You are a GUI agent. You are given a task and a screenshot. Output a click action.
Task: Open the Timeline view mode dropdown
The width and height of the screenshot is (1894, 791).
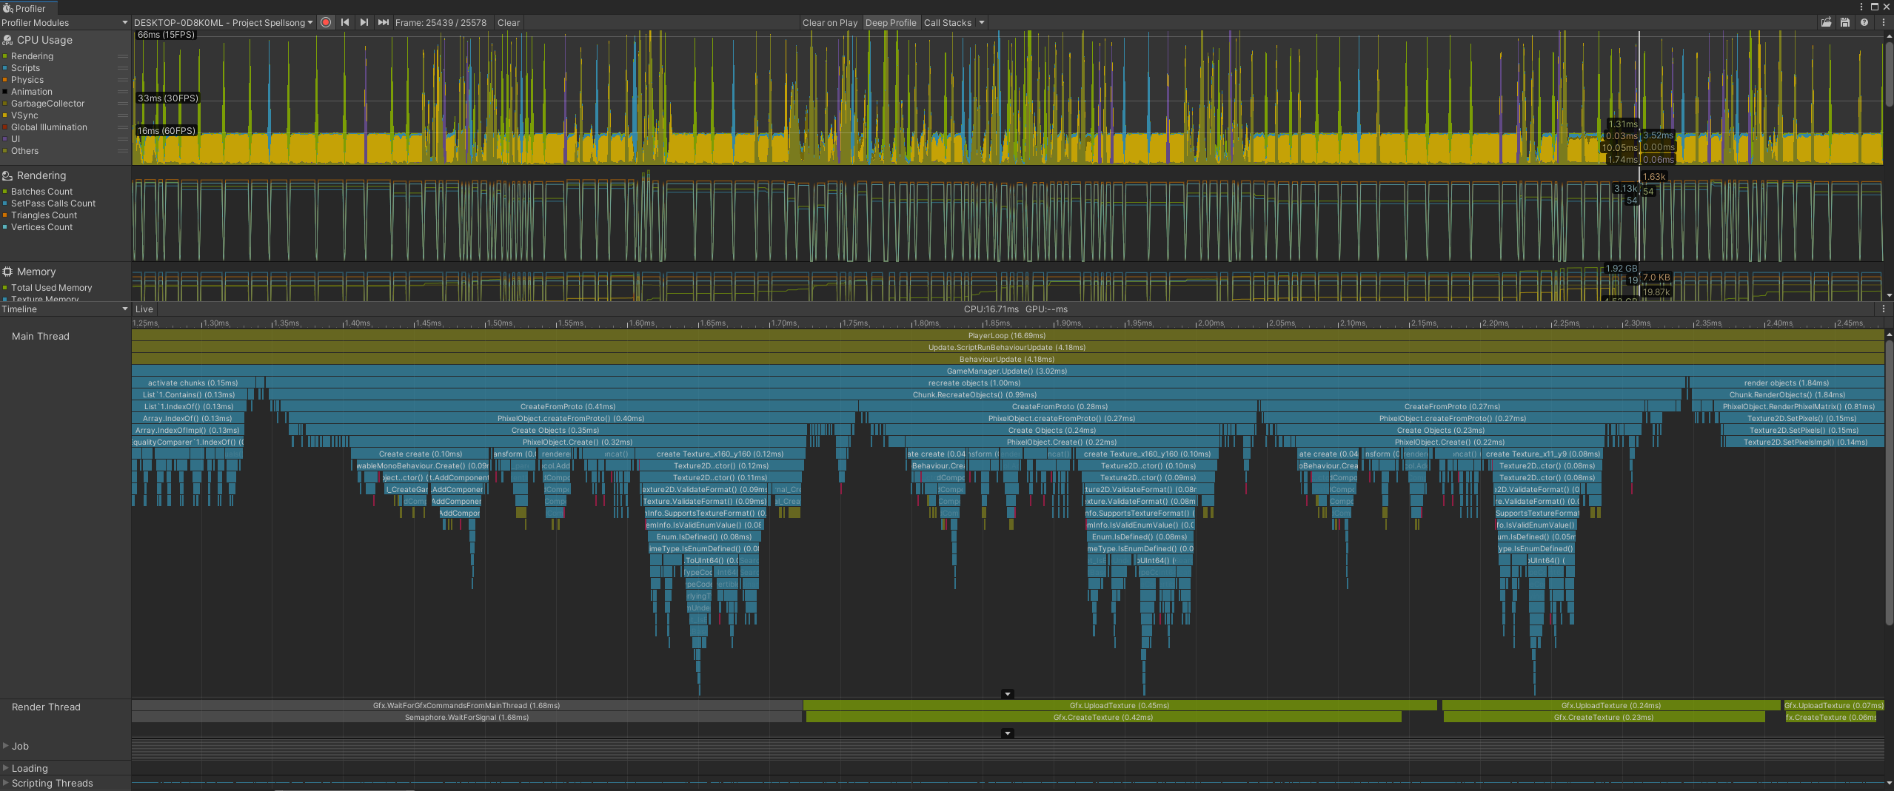(x=65, y=309)
